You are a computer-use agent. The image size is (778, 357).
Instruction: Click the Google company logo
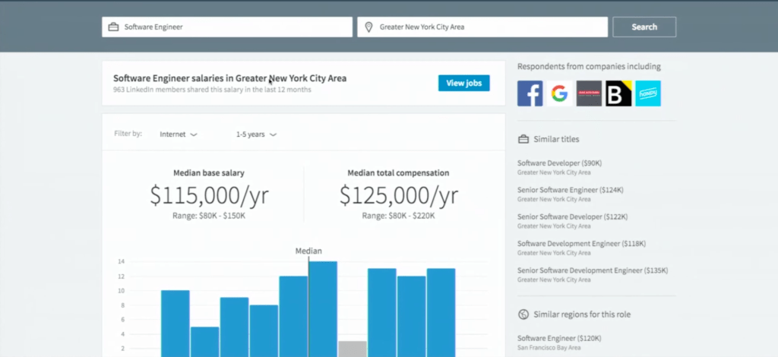click(x=559, y=93)
